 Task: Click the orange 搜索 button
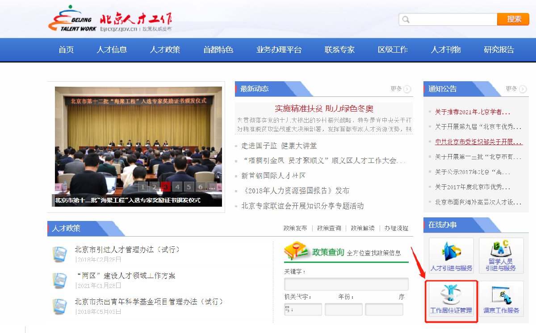point(513,19)
